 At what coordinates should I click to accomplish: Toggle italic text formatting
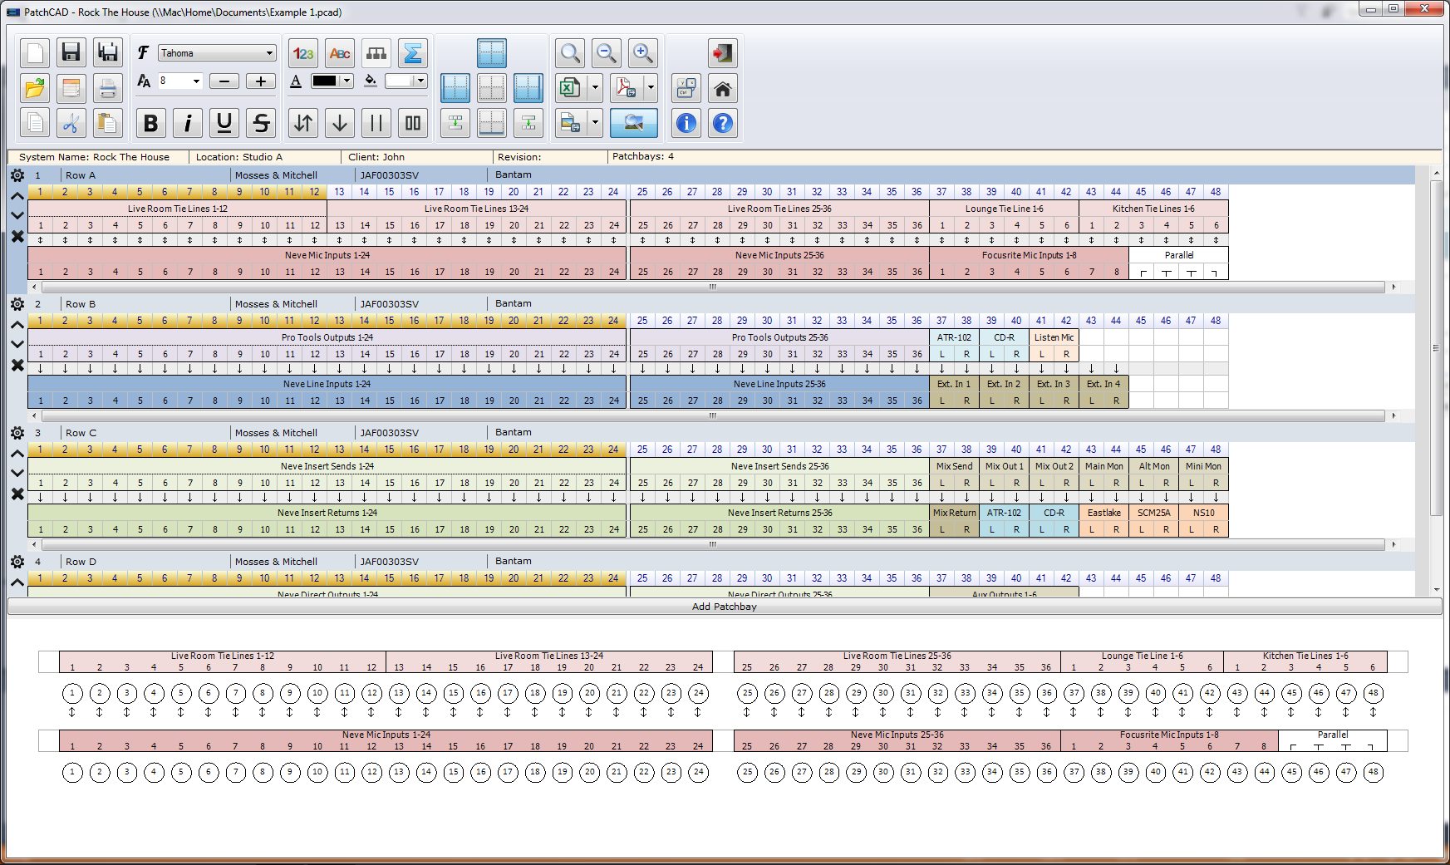point(188,123)
